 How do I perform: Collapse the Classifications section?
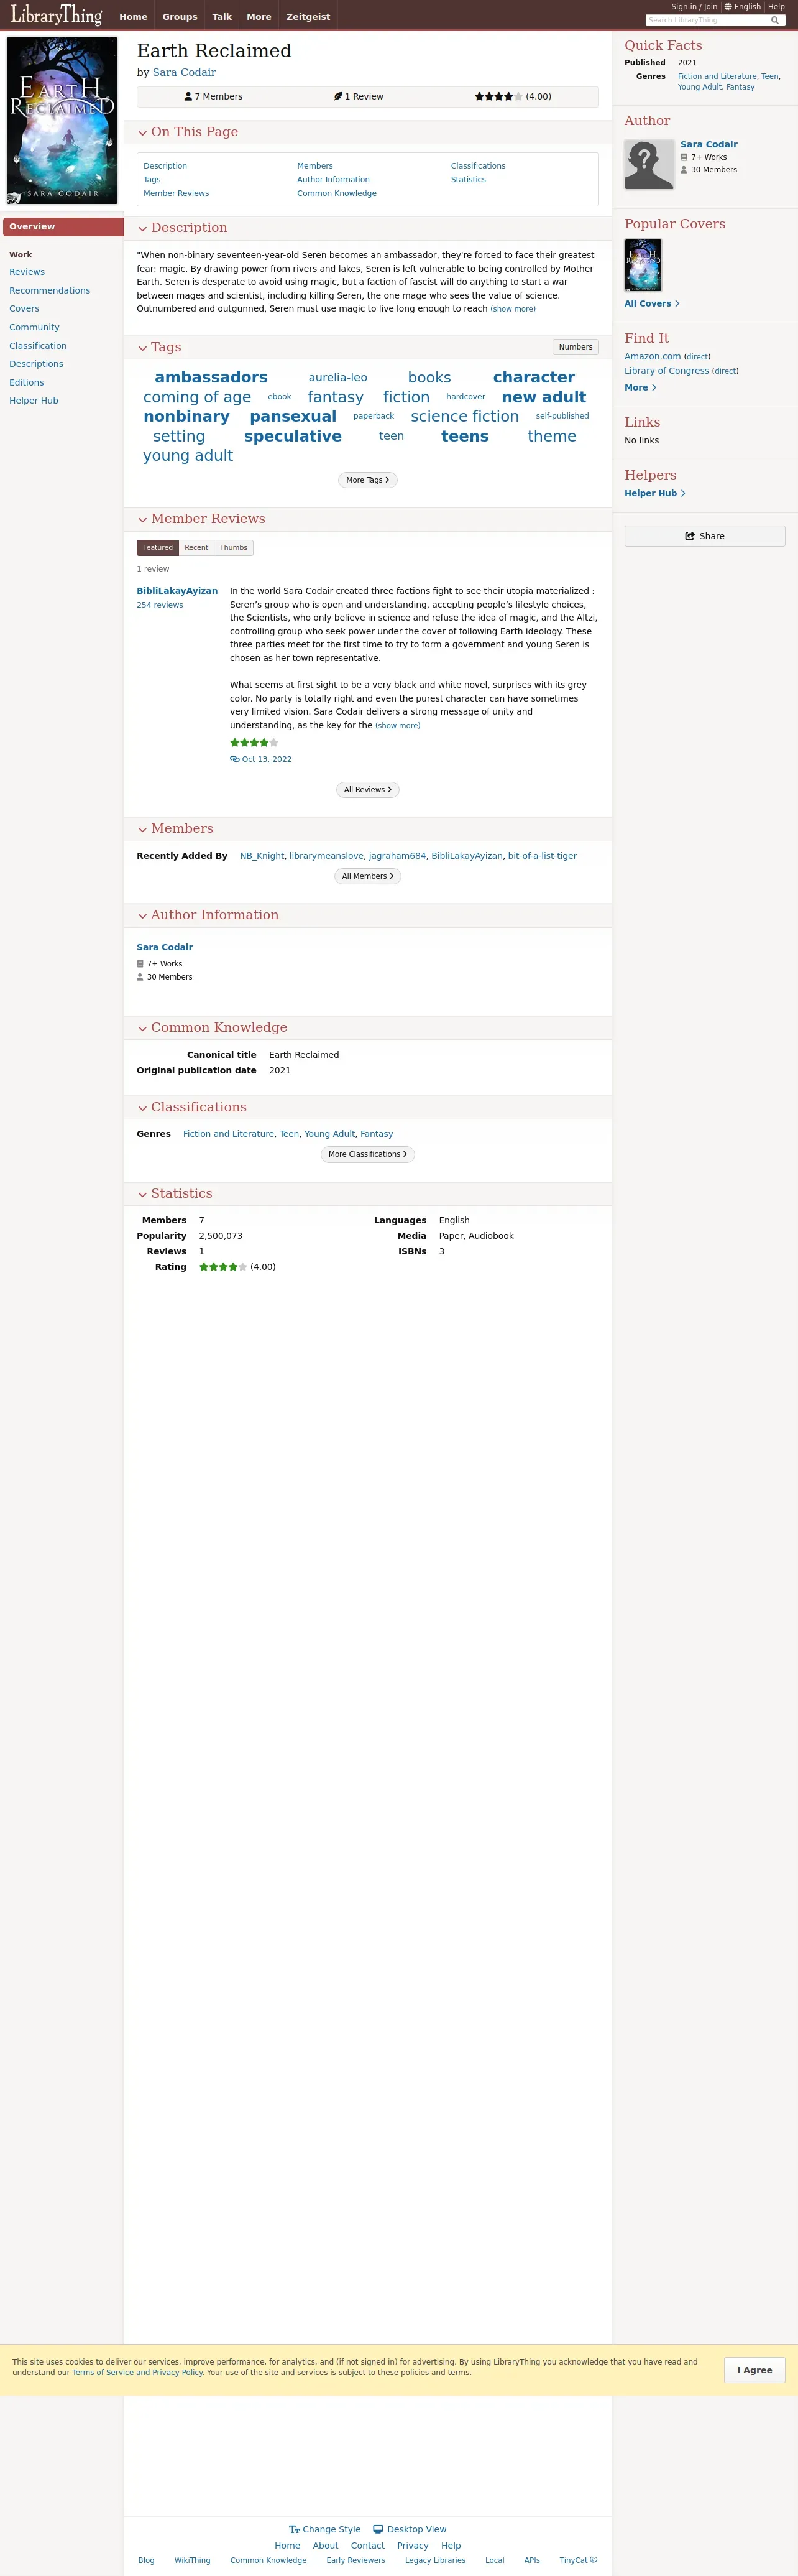143,1108
